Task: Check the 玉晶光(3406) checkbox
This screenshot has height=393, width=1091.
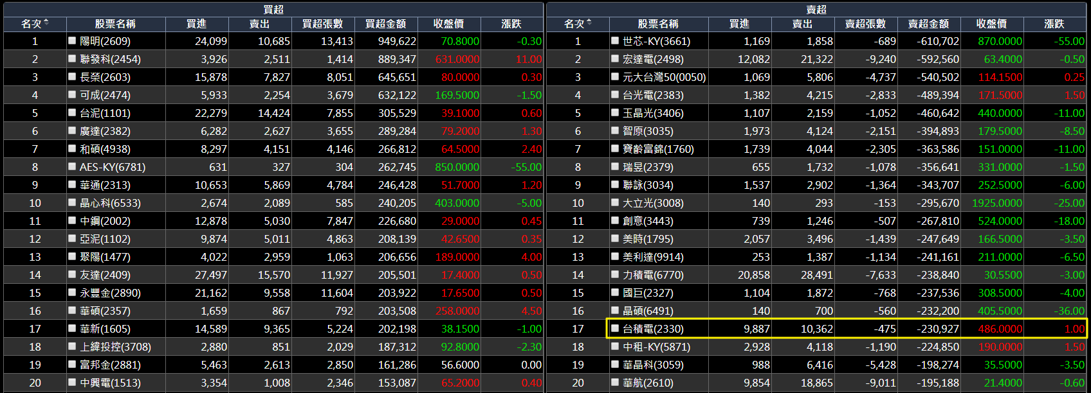Action: click(x=615, y=112)
